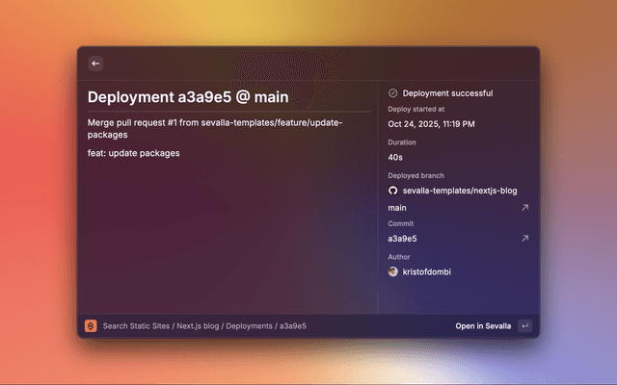Click the main branch label
The width and height of the screenshot is (617, 385).
397,207
